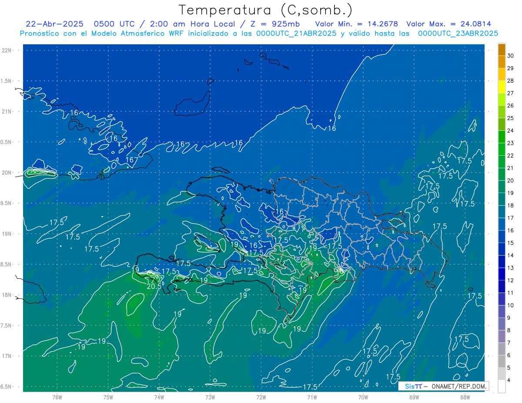The height and width of the screenshot is (403, 522).
Task: Click the color scale value '25'
Action: tap(511, 118)
